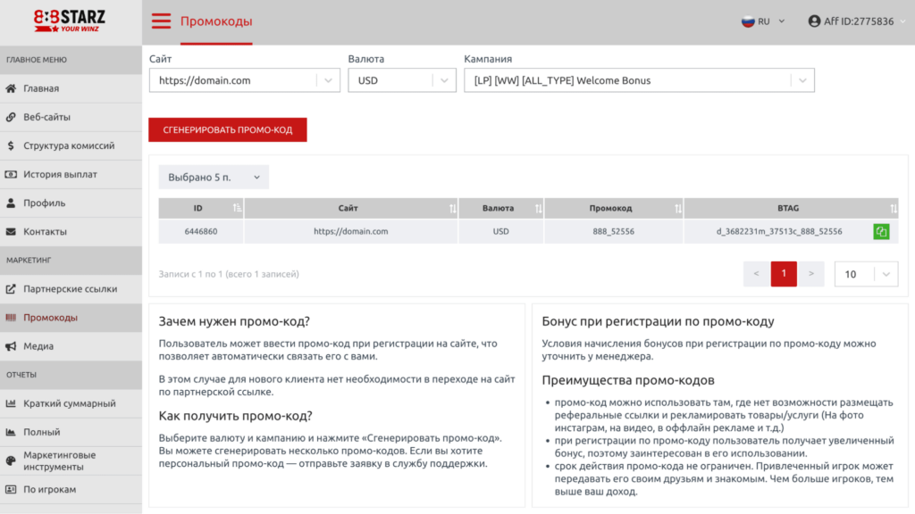Screen dimensions: 915x514
Task: Click ID cell 6446860
Action: pos(201,231)
